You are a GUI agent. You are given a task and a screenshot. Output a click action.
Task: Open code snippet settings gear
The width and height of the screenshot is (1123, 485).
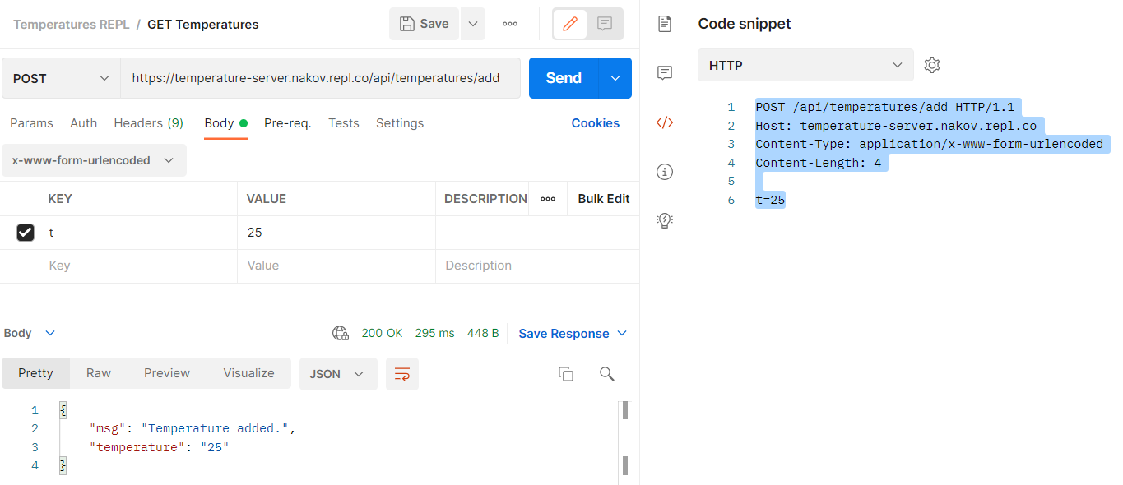point(932,65)
